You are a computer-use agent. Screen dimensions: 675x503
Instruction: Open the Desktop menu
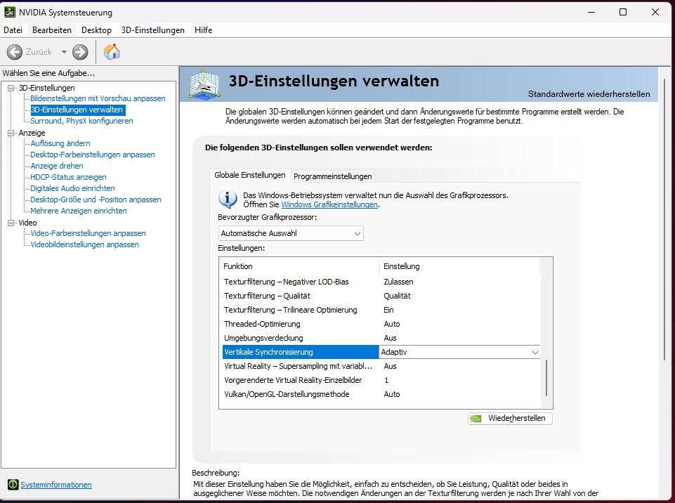(x=96, y=30)
